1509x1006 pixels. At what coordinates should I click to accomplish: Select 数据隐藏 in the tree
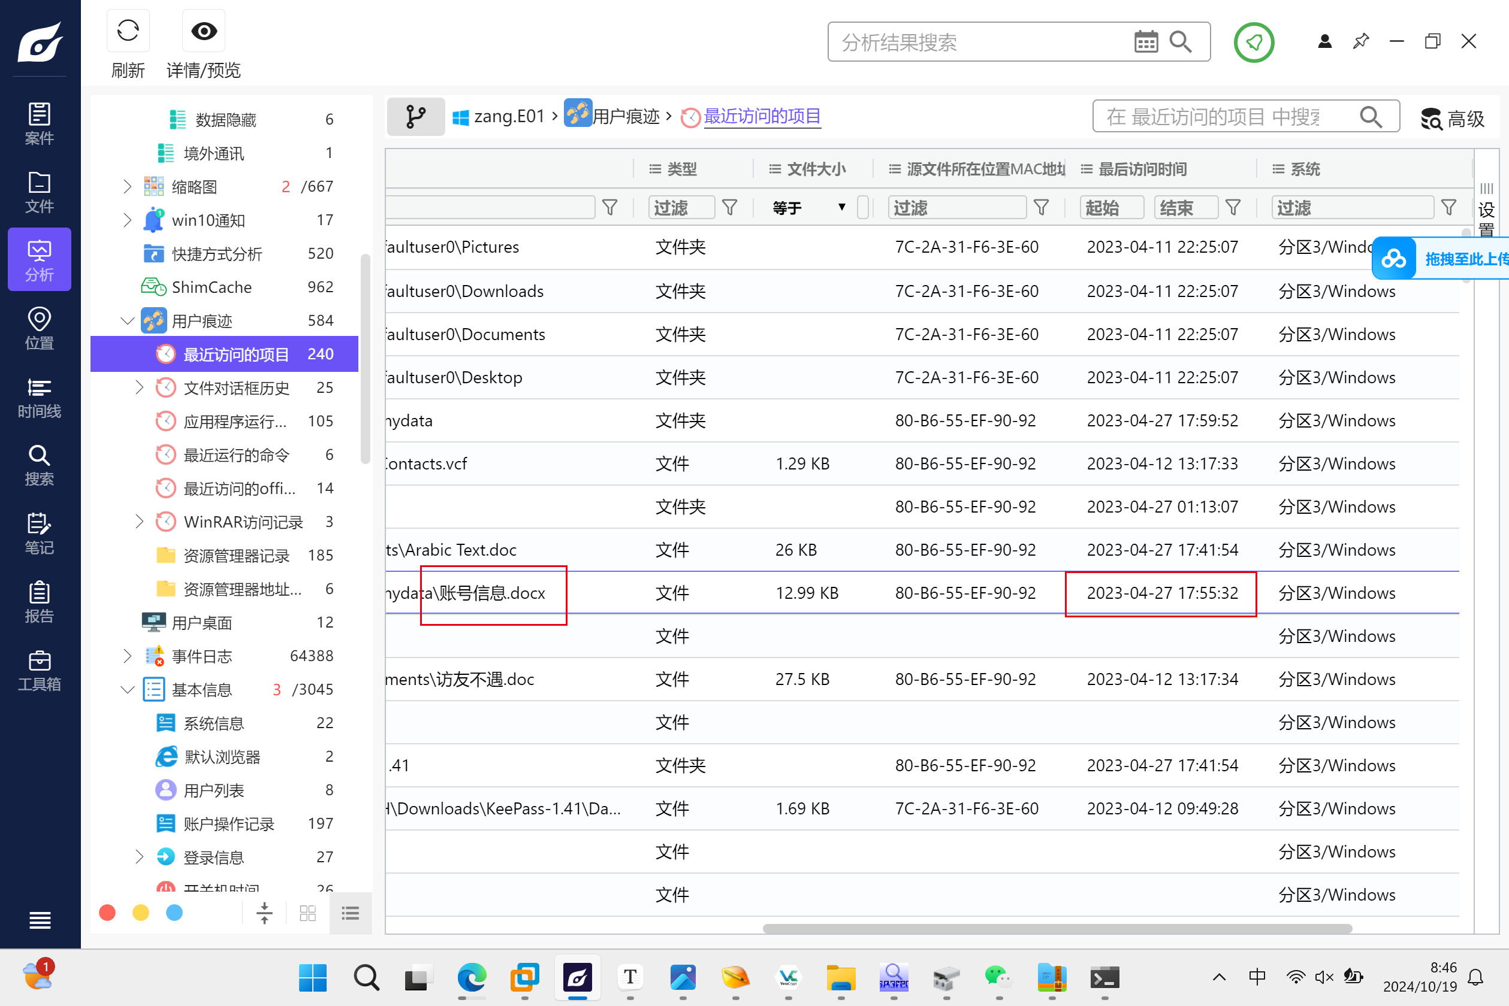click(225, 119)
